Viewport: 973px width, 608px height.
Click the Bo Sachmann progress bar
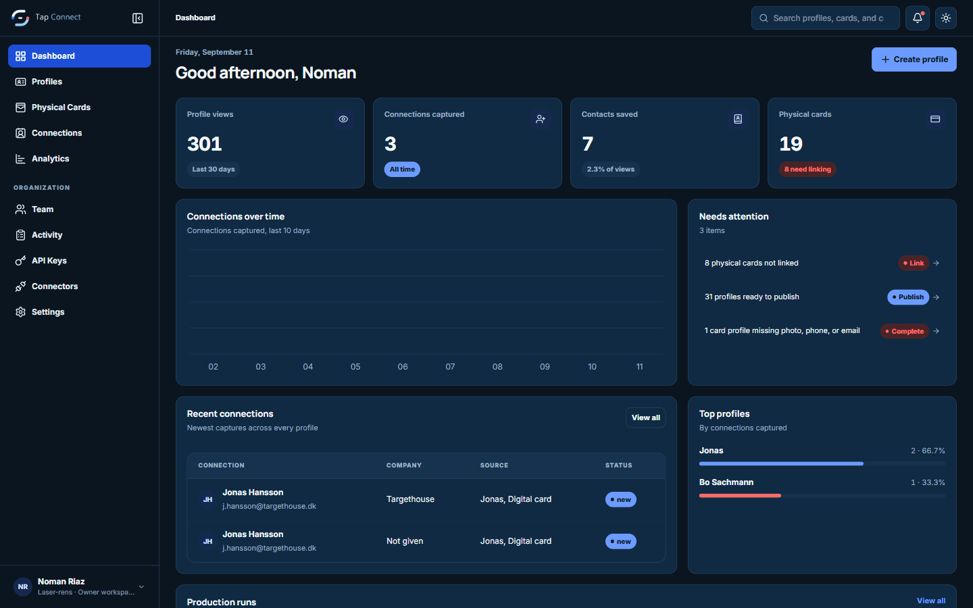pyautogui.click(x=822, y=495)
